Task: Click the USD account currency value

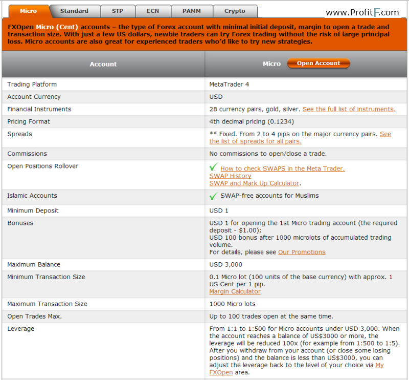Action: [216, 97]
